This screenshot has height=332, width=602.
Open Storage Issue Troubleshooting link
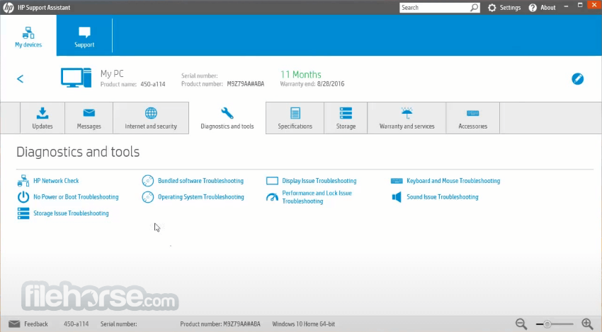(71, 213)
